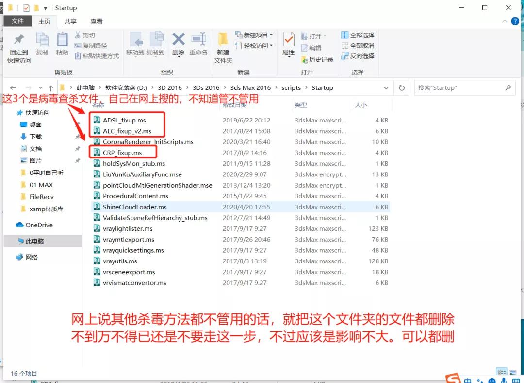This screenshot has height=383, width=524.
Task: Click the blue Help question mark icon
Action: [515, 21]
